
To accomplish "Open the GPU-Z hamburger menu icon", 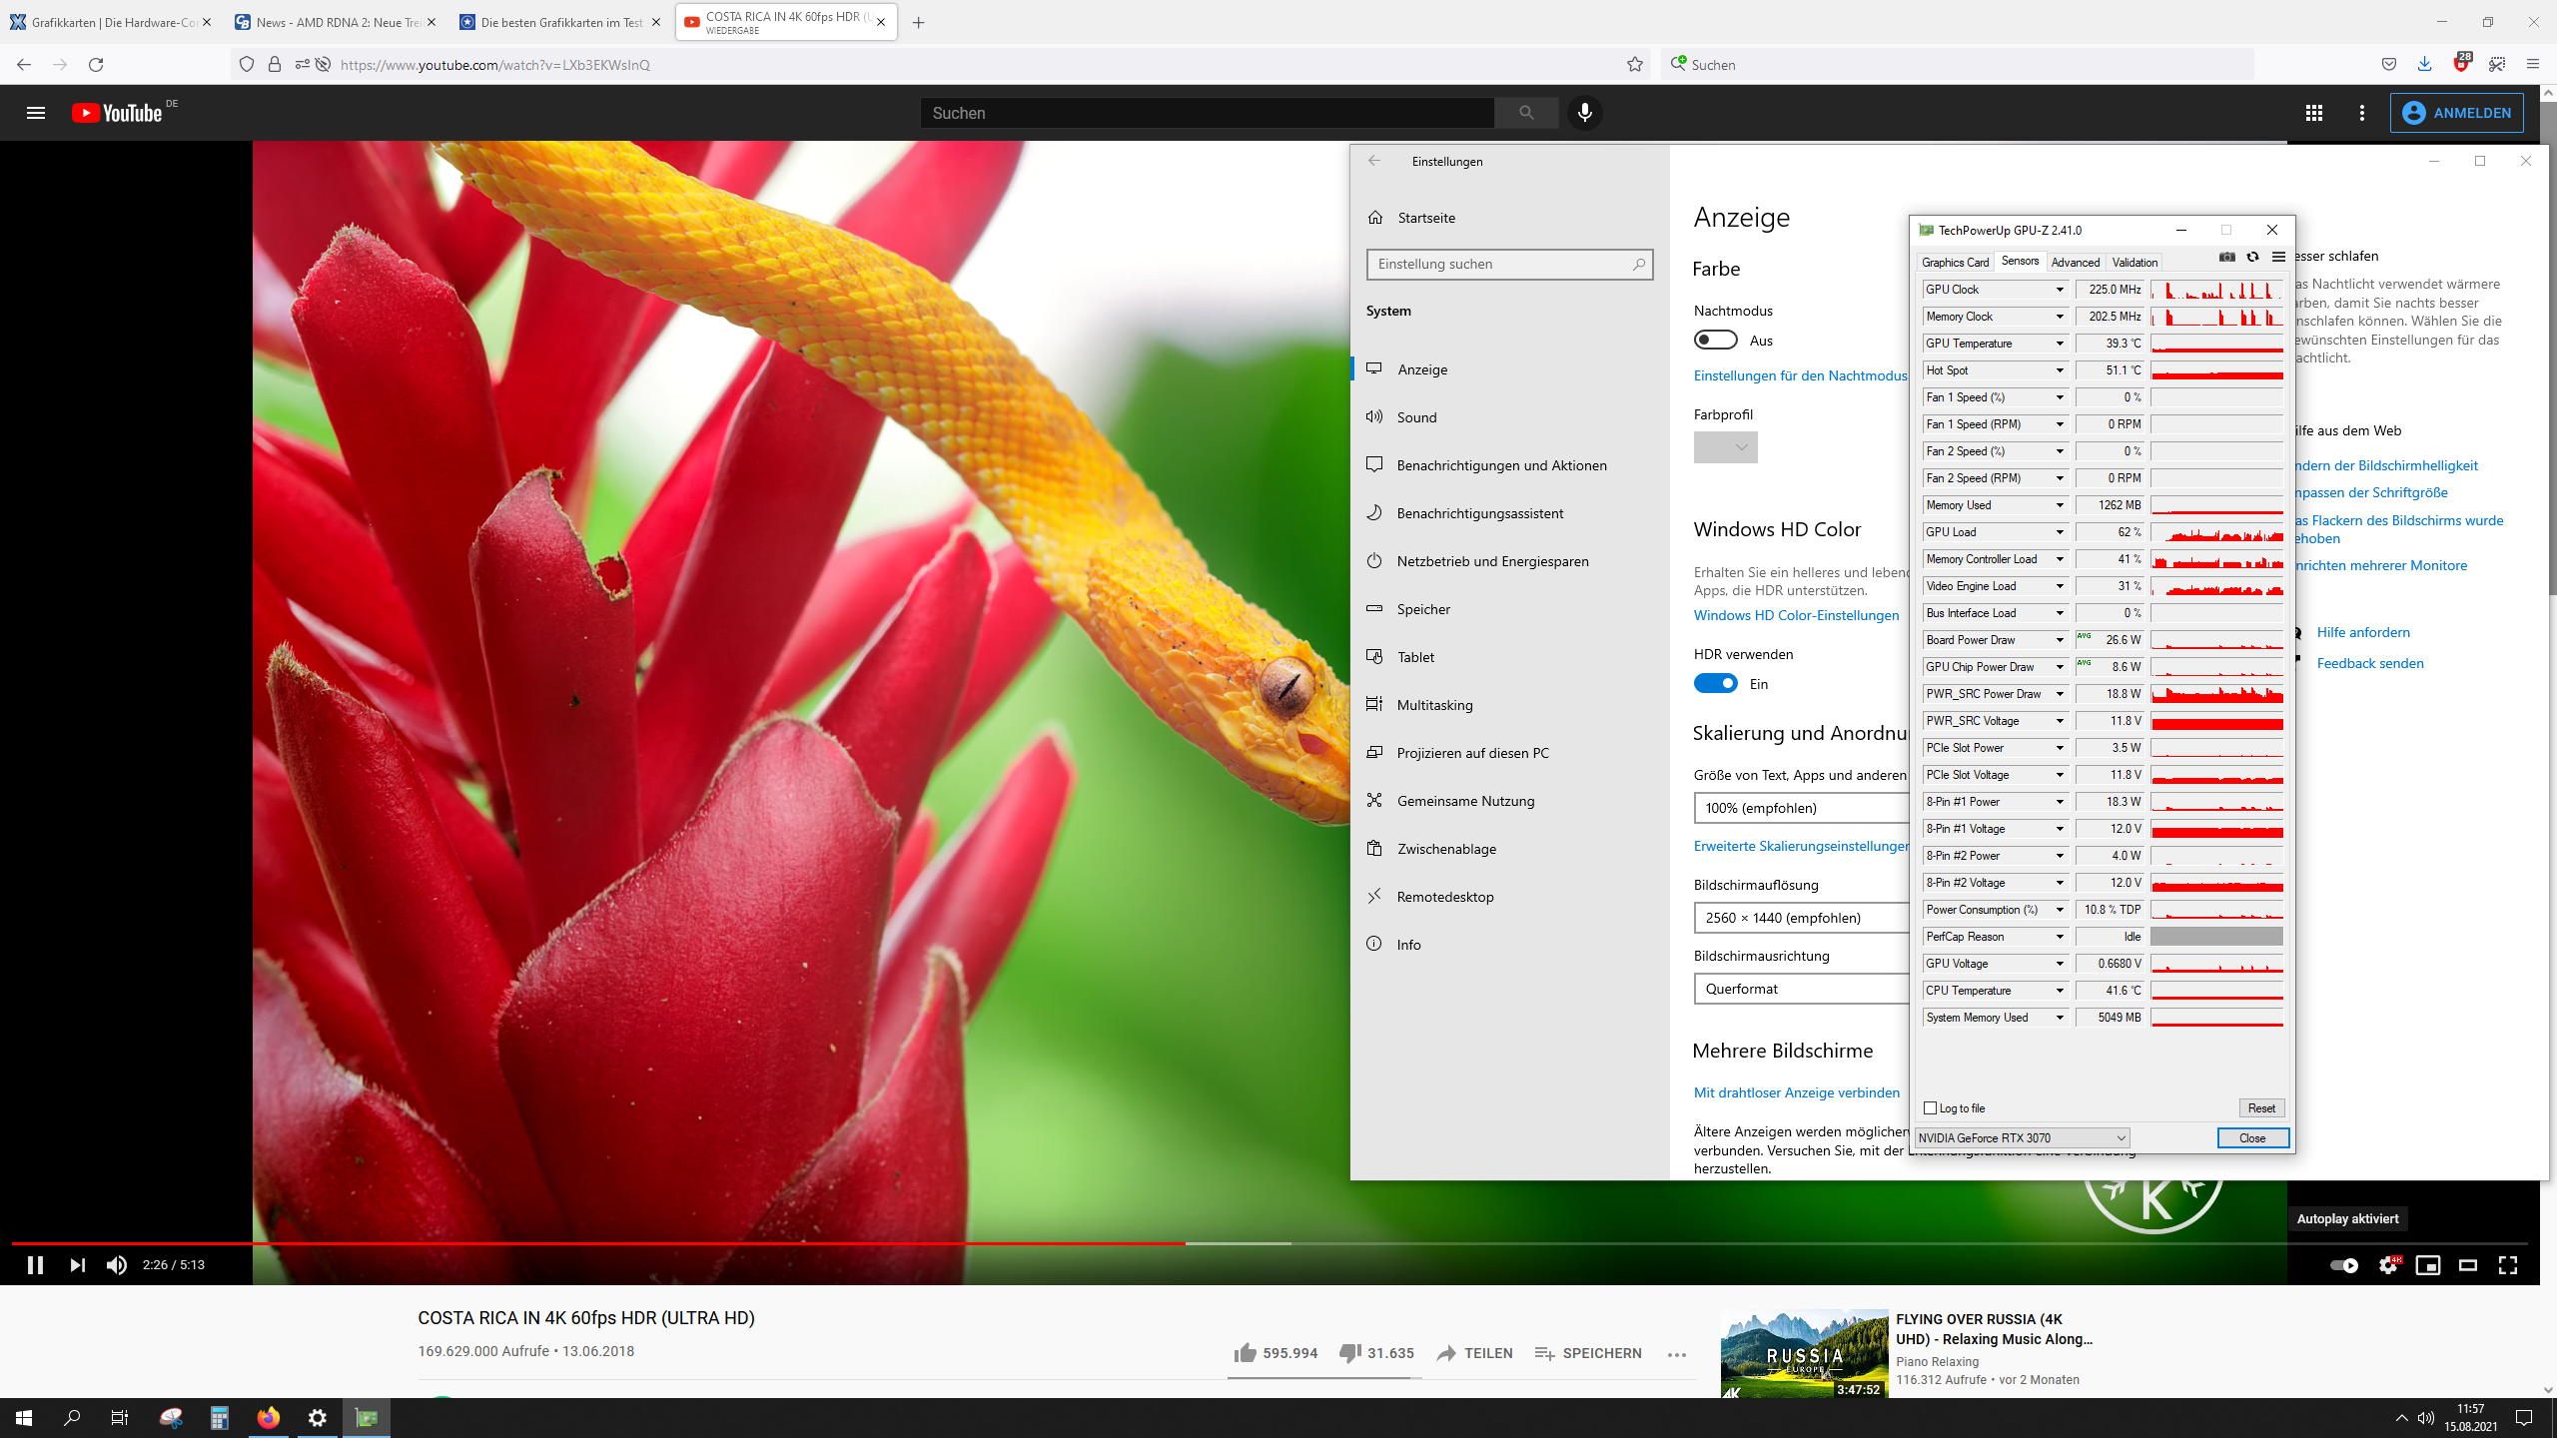I will (2278, 257).
